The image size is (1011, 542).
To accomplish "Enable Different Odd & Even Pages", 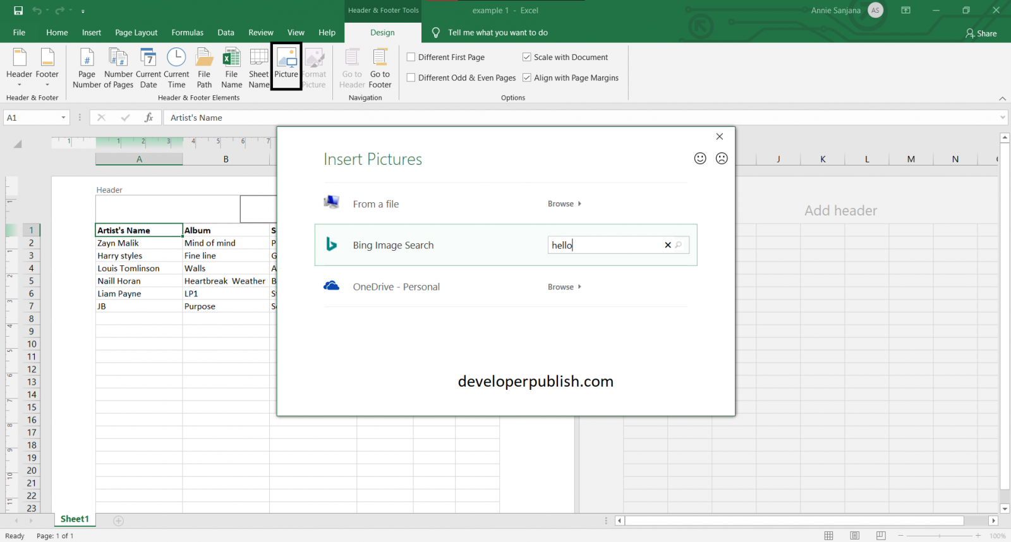I will 411,78.
